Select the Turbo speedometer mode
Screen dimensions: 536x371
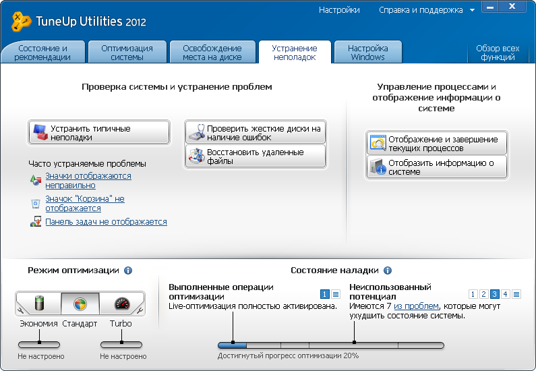tap(122, 304)
